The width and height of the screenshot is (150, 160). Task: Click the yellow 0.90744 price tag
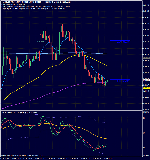pyautogui.click(x=146, y=88)
